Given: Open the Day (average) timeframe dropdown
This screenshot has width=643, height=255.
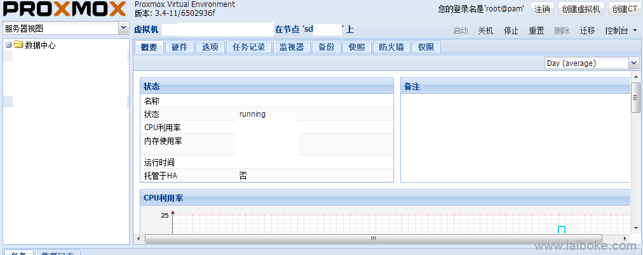Looking at the screenshot, I should pos(634,63).
